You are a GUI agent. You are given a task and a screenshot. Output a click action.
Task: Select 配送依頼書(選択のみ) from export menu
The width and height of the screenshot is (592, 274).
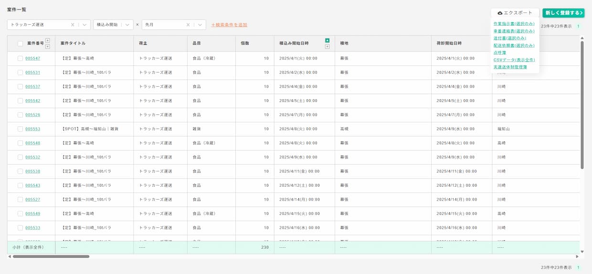(x=514, y=45)
